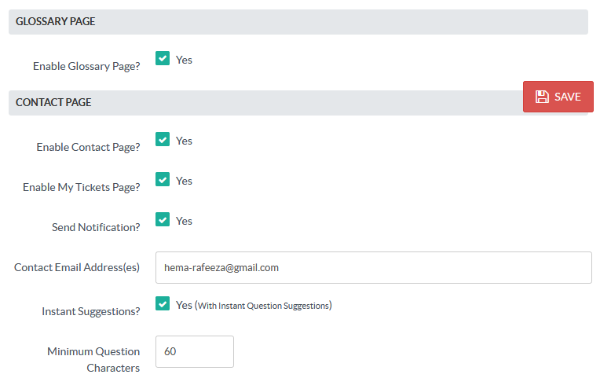Click the 'Contact Email Address(es)' label
600x378 pixels.
point(77,267)
